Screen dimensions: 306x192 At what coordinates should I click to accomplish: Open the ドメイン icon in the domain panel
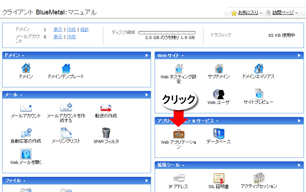click(x=26, y=68)
